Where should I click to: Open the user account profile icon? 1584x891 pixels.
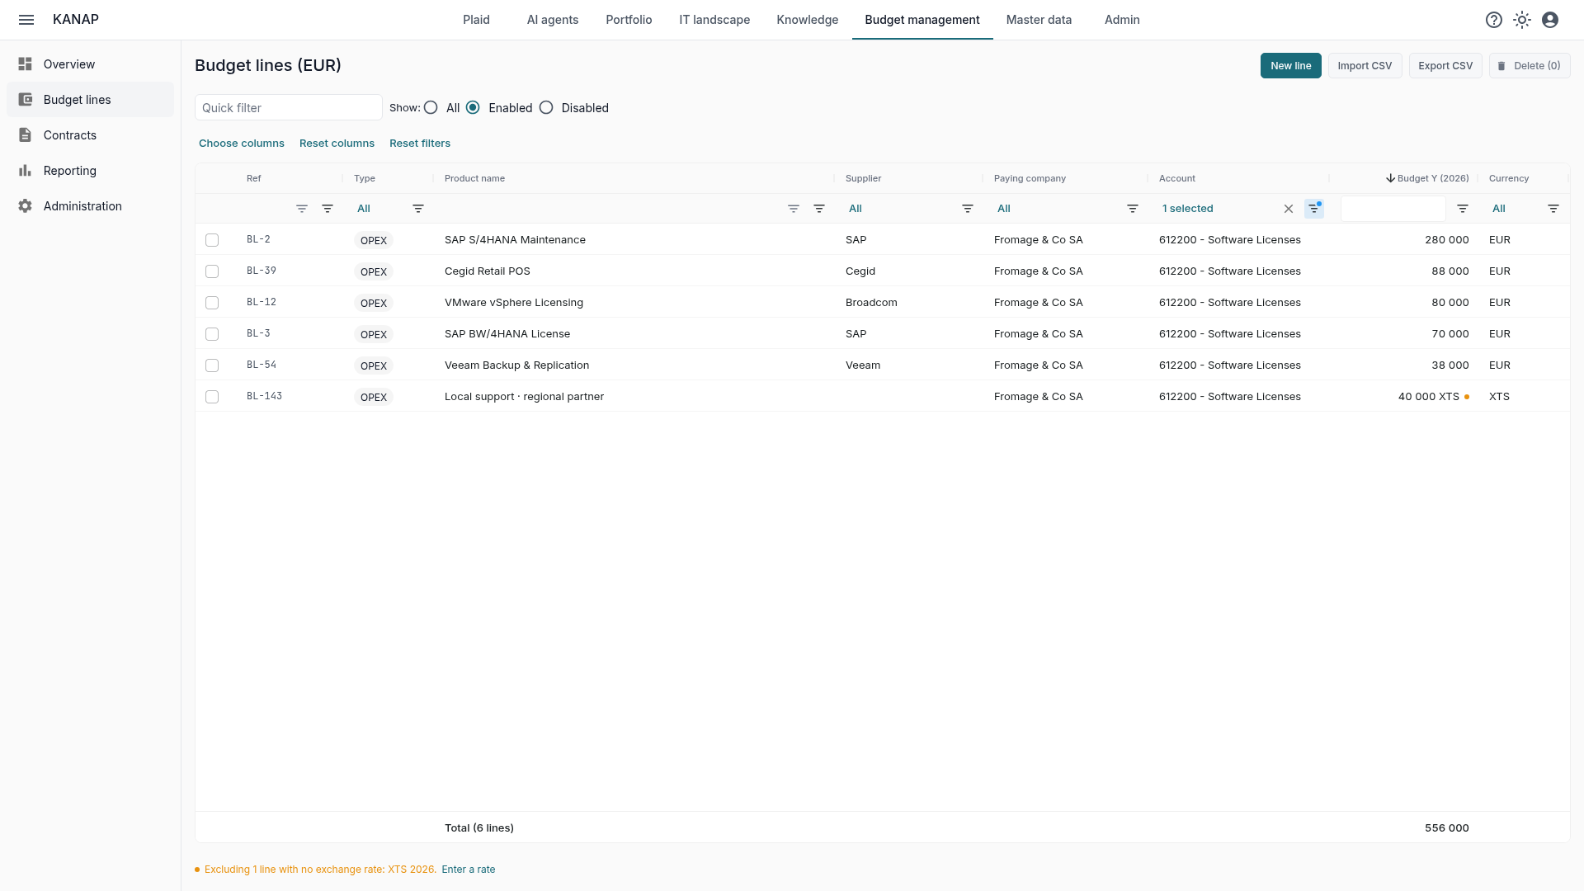point(1550,20)
